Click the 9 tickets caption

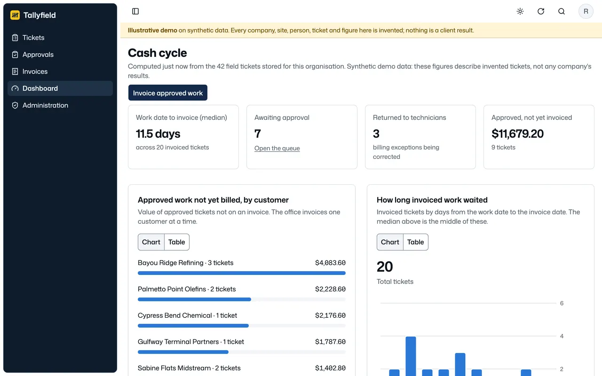click(503, 147)
